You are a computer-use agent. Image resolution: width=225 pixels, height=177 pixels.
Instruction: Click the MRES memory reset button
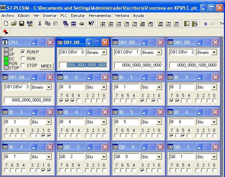click(x=46, y=66)
